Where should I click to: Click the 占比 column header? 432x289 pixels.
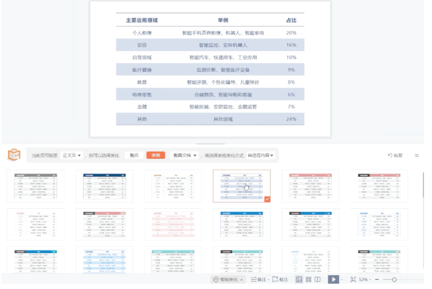[x=291, y=20]
